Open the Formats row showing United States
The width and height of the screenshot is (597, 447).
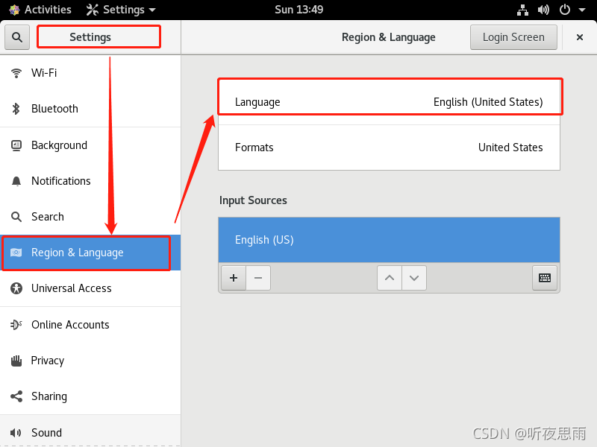coord(389,148)
